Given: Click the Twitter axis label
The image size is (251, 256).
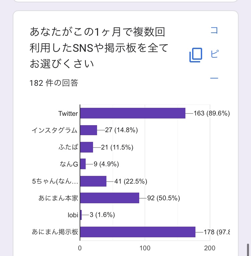Looking at the screenshot, I should pos(68,113).
